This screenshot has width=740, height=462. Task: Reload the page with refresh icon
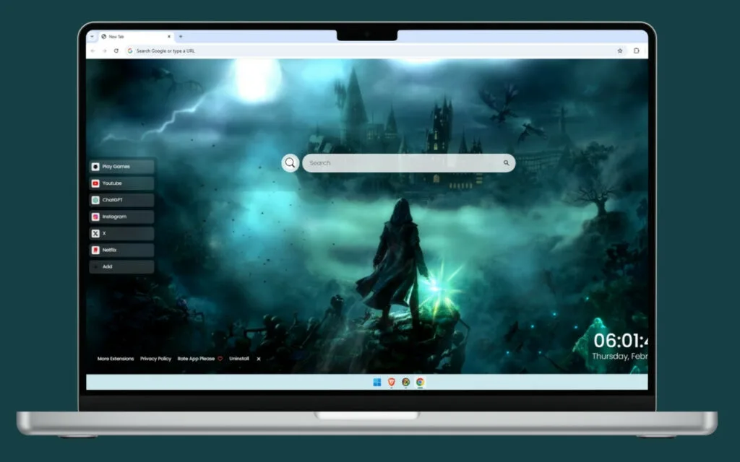[116, 51]
